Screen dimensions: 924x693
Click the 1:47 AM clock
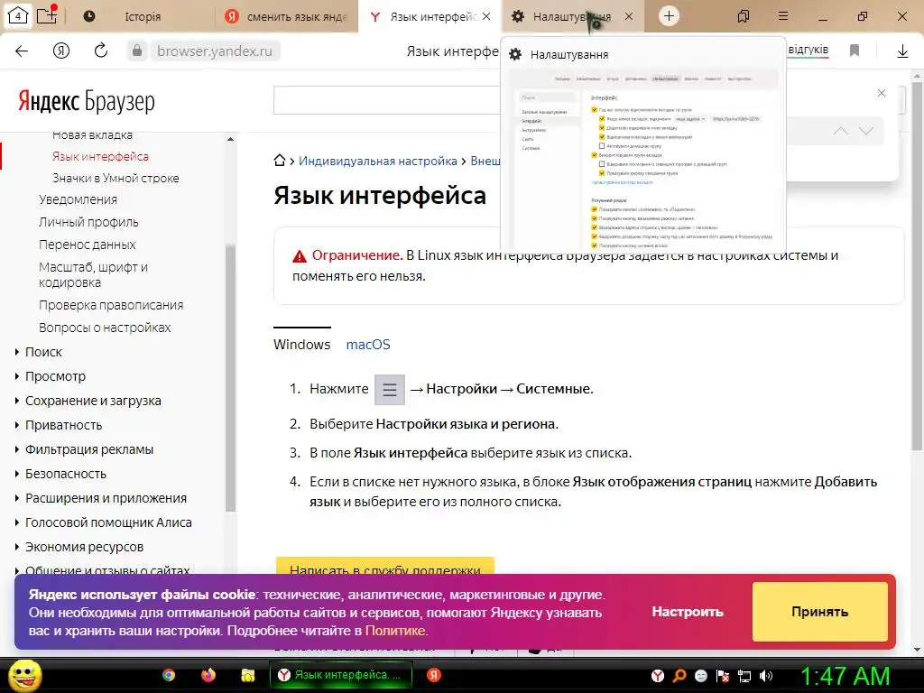click(x=844, y=676)
